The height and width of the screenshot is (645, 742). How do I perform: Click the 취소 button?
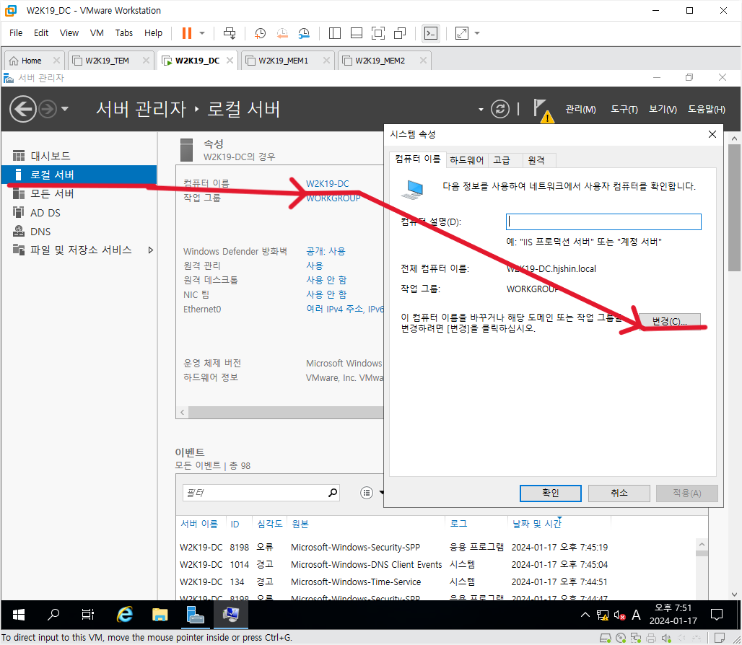pyautogui.click(x=619, y=493)
